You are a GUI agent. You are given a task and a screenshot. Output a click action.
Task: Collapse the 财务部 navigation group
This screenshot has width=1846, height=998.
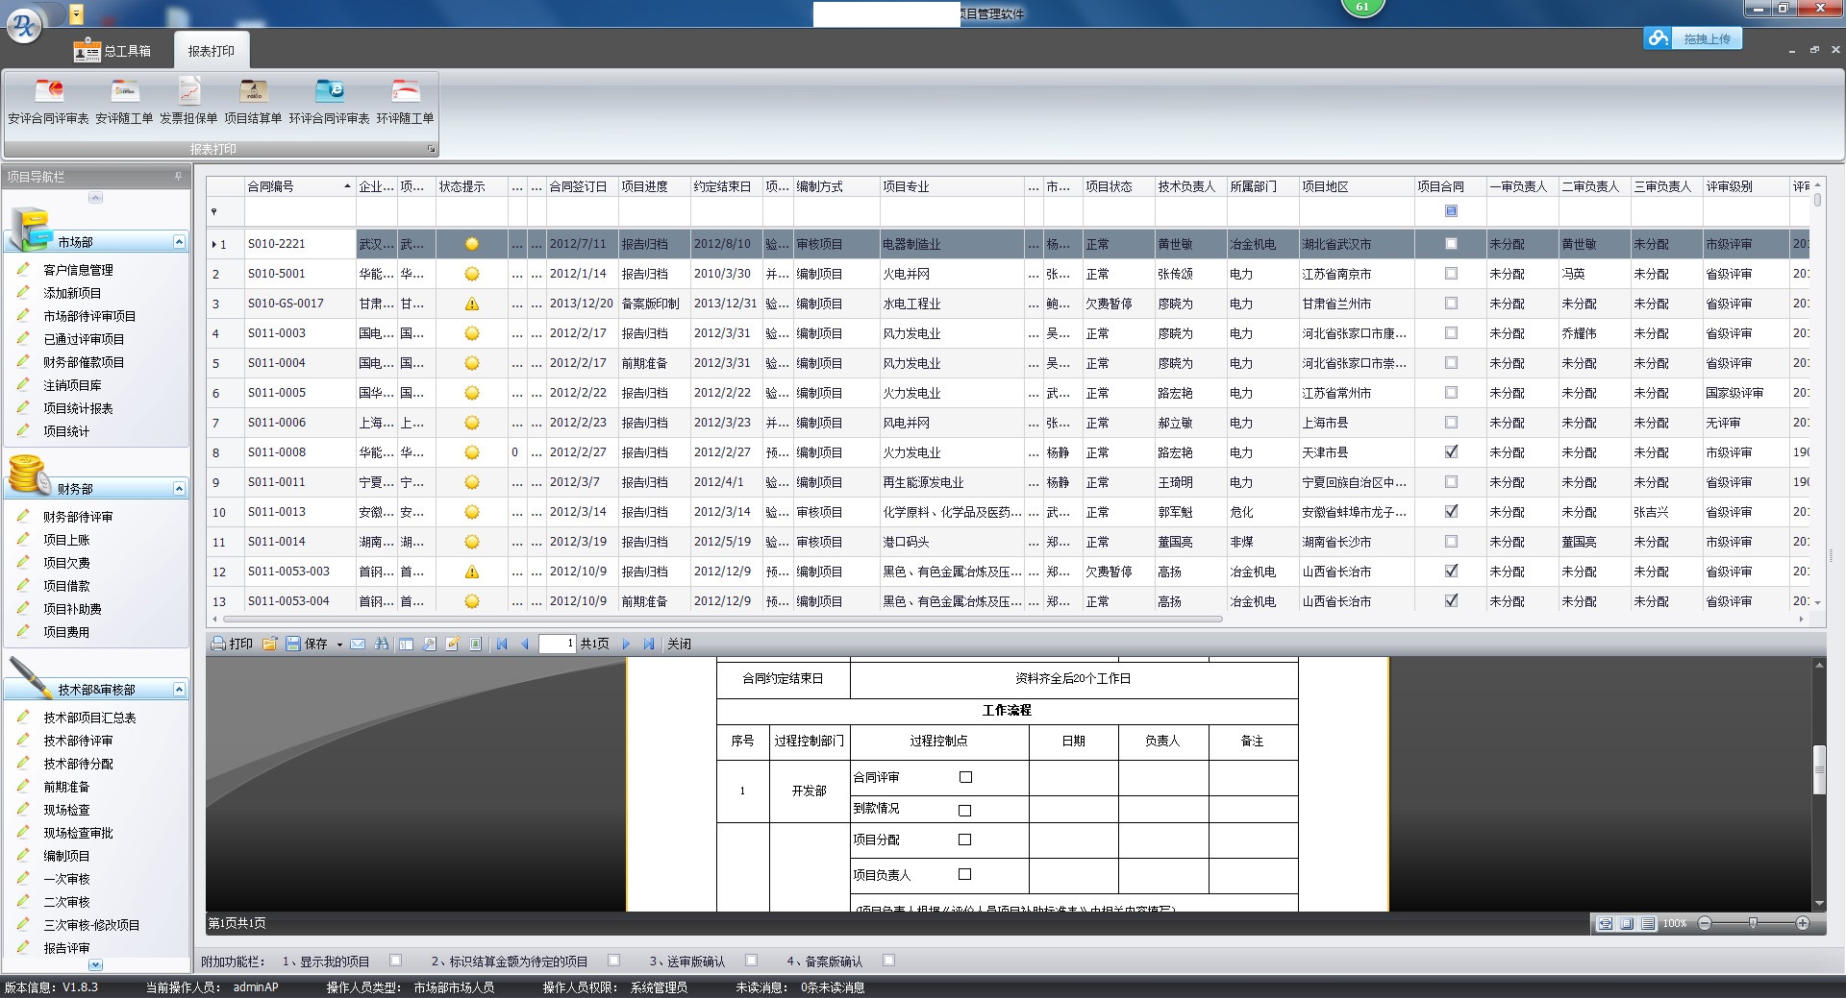(x=179, y=489)
